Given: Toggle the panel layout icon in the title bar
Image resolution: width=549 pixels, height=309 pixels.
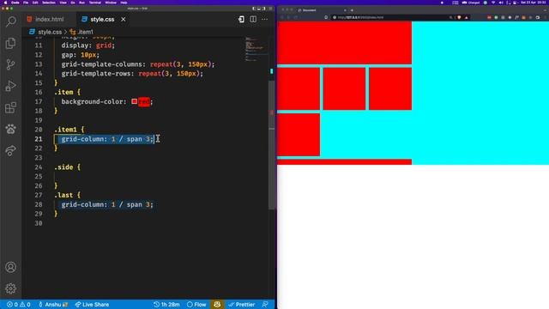Looking at the screenshot, I should click(x=259, y=9).
